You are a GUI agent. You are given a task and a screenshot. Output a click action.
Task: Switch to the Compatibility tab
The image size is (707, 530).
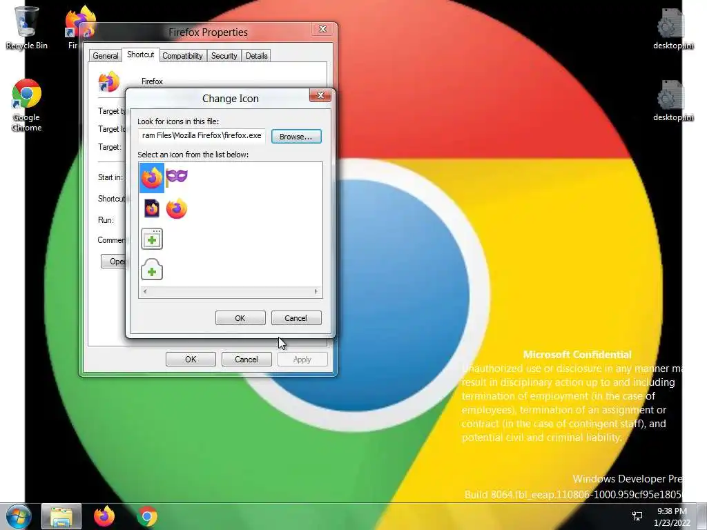tap(182, 56)
